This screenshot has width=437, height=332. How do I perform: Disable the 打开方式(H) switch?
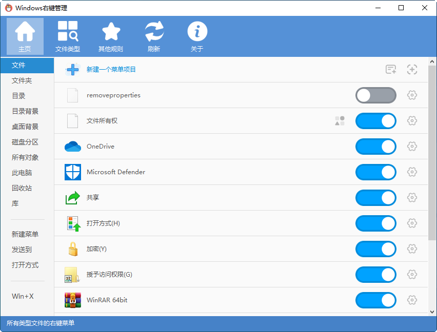(x=375, y=223)
